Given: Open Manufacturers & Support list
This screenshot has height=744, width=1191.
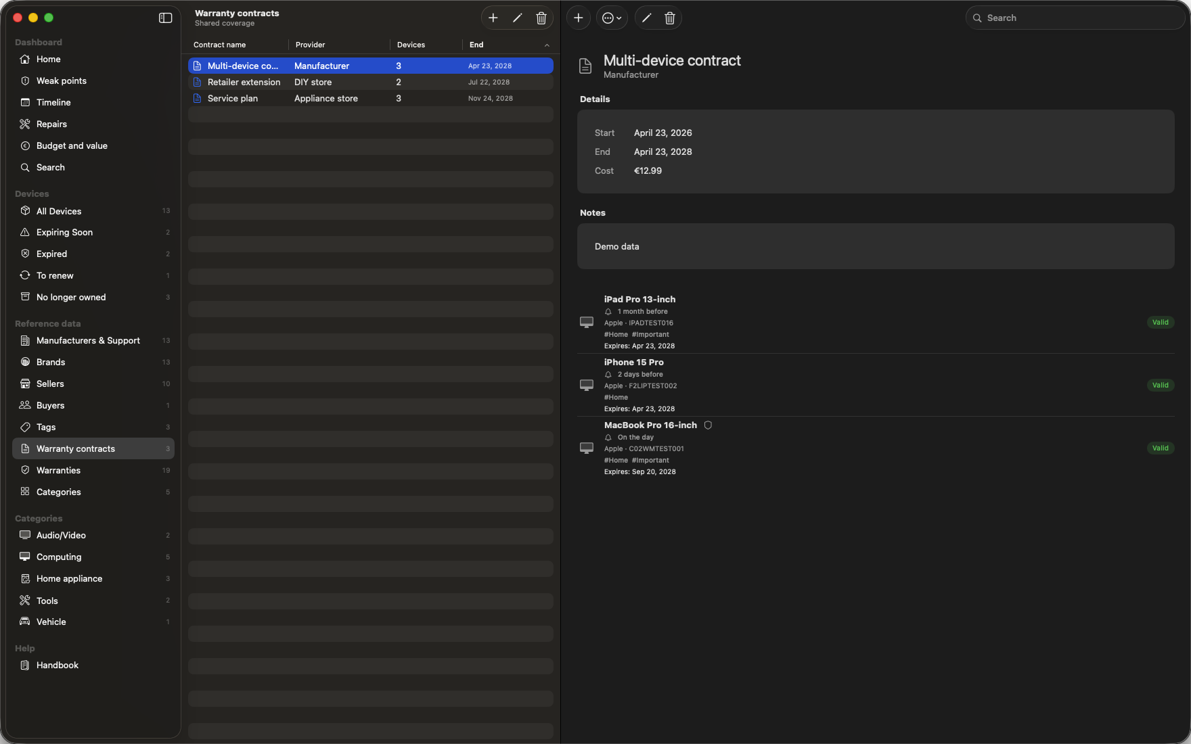Looking at the screenshot, I should pos(93,341).
